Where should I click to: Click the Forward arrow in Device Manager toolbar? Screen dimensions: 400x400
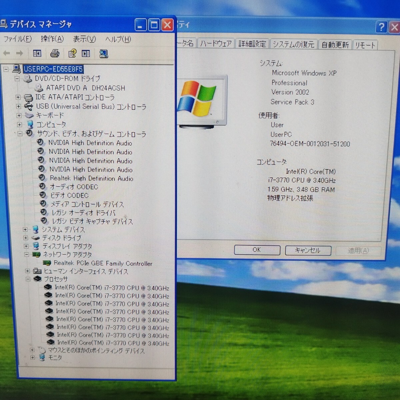point(19,53)
